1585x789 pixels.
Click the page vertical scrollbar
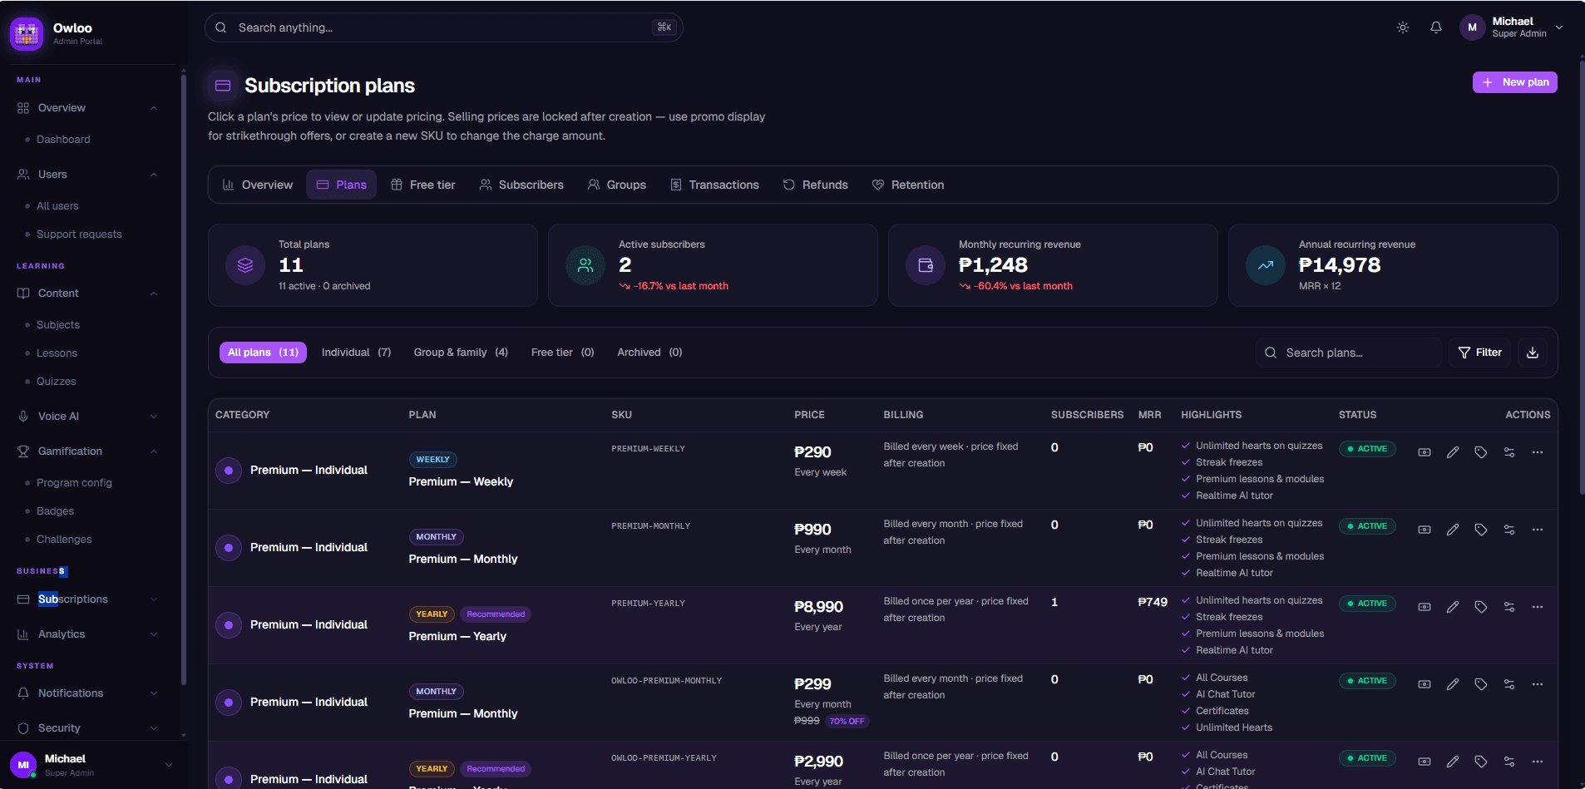click(x=1581, y=274)
